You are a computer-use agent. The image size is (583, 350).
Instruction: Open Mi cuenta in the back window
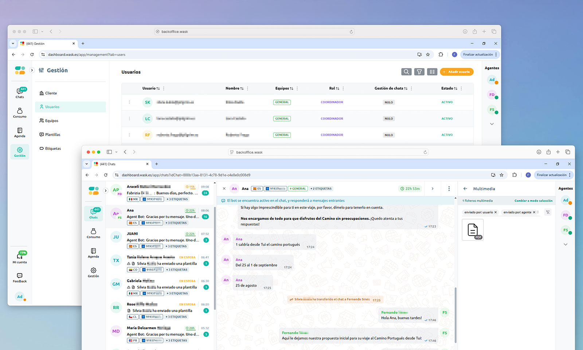tap(20, 258)
